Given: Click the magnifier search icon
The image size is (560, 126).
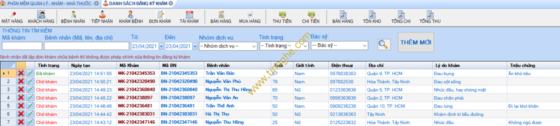Looking at the screenshot, I should 383,44.
